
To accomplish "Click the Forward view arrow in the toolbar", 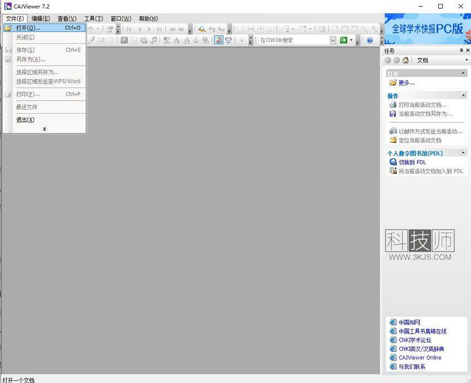I will 181,29.
